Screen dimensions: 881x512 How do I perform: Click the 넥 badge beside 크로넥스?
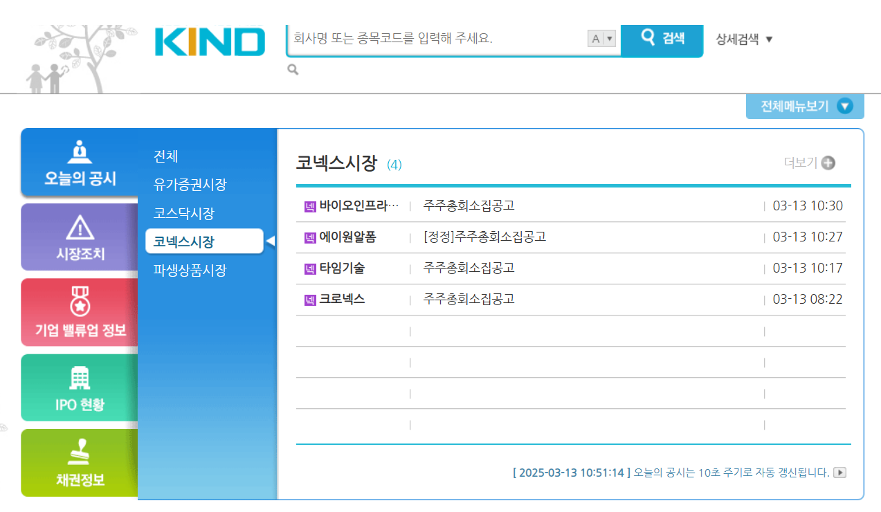pyautogui.click(x=309, y=299)
